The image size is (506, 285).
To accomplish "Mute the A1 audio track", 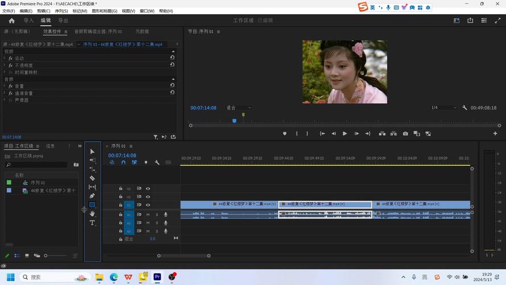I will 148,214.
